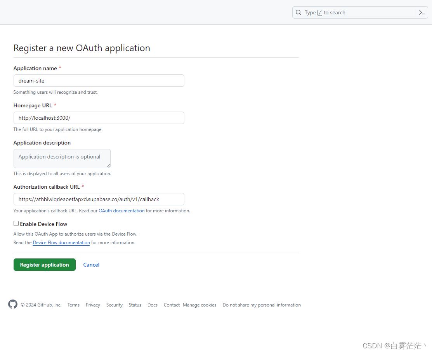Click the GitHub octocat logo in footer
432x353 pixels.
pyautogui.click(x=12, y=305)
